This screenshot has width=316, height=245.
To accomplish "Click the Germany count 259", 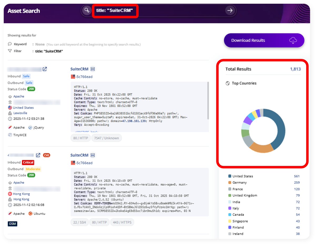I will [297, 182].
